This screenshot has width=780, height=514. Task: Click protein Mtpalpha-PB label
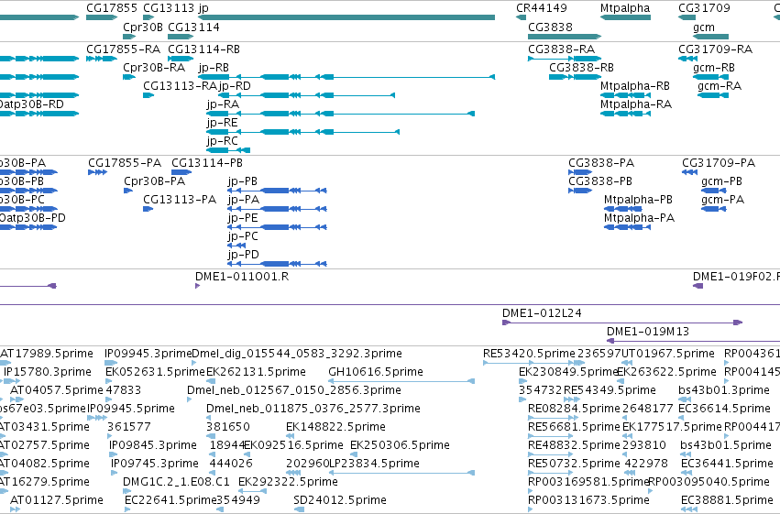click(x=638, y=200)
